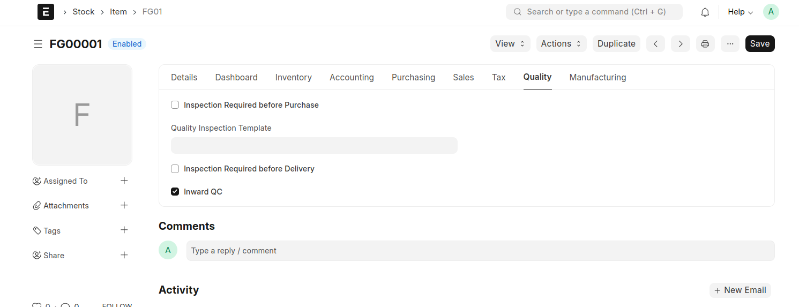Click the Duplicate button

click(x=616, y=44)
